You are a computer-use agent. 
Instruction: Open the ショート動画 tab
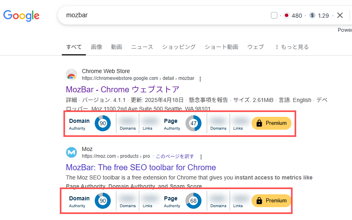[x=222, y=47]
